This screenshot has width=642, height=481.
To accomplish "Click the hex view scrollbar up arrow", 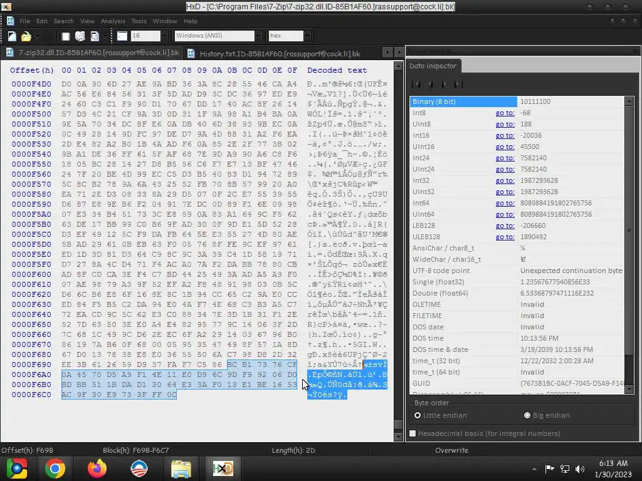I will click(x=398, y=66).
